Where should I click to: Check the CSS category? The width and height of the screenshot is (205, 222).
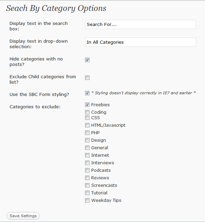click(87, 118)
